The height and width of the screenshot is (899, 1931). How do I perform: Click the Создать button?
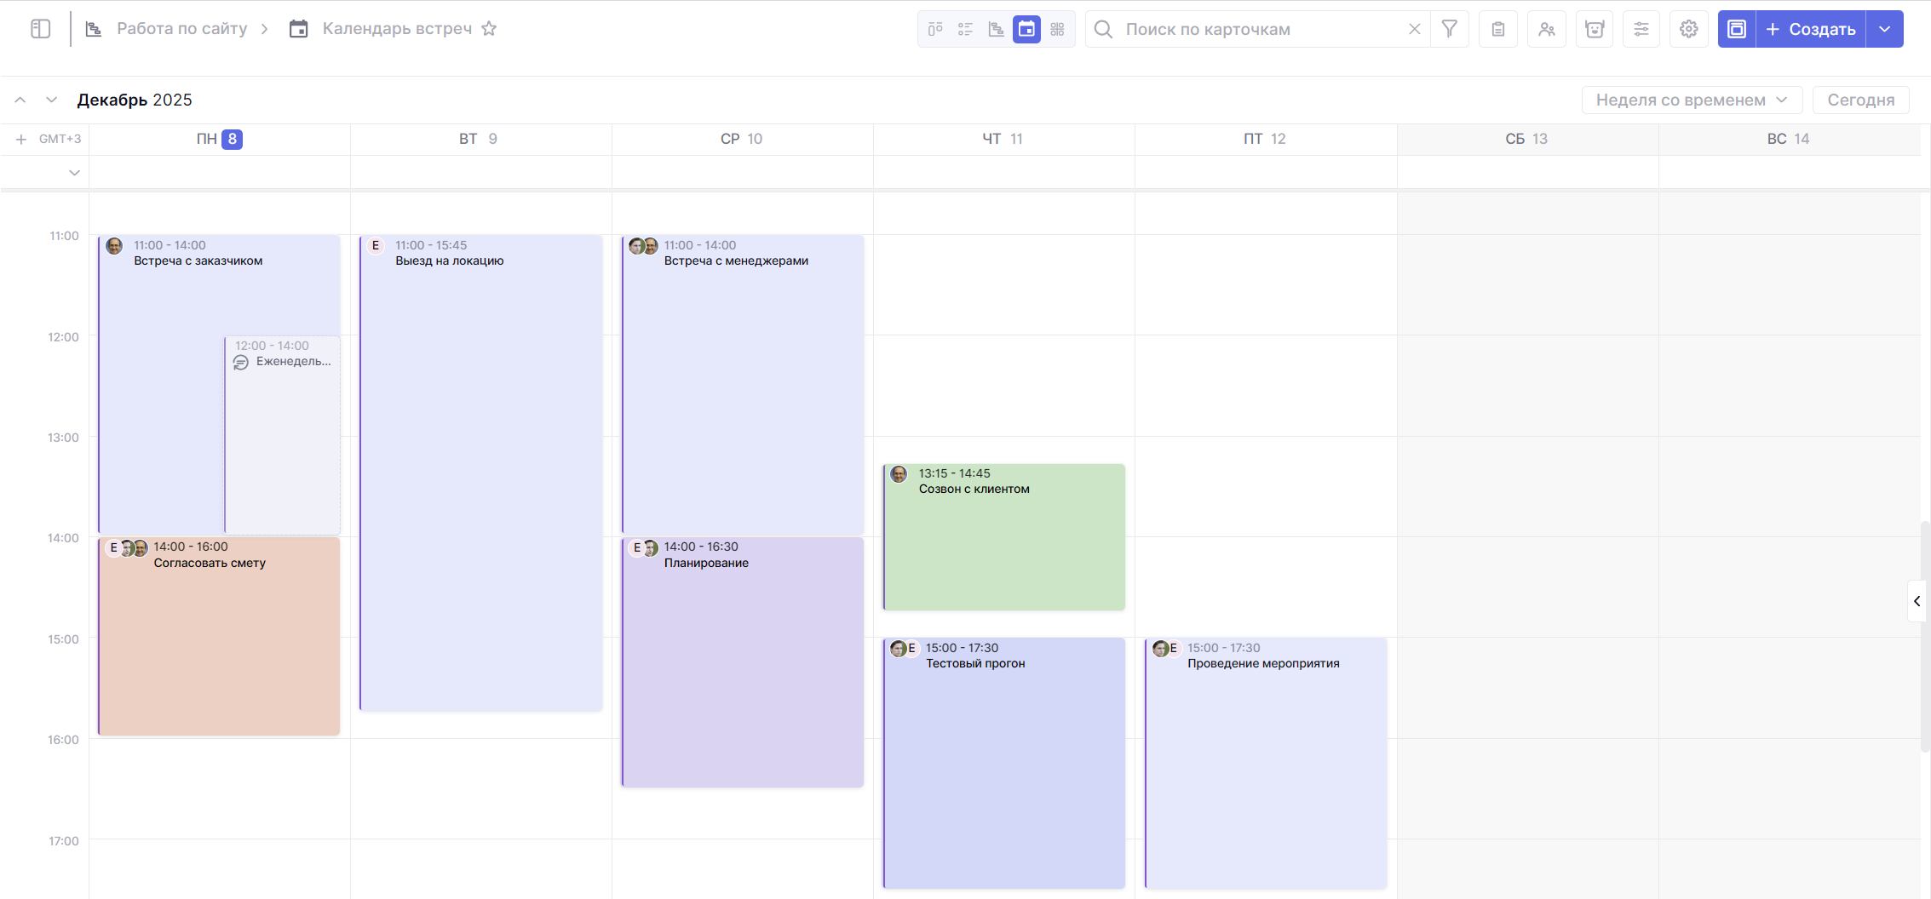pos(1811,29)
